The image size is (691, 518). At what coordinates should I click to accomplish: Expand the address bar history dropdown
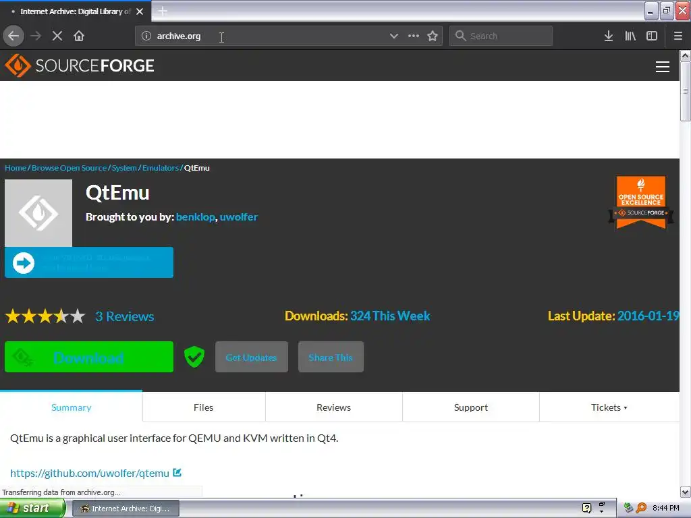pos(394,36)
